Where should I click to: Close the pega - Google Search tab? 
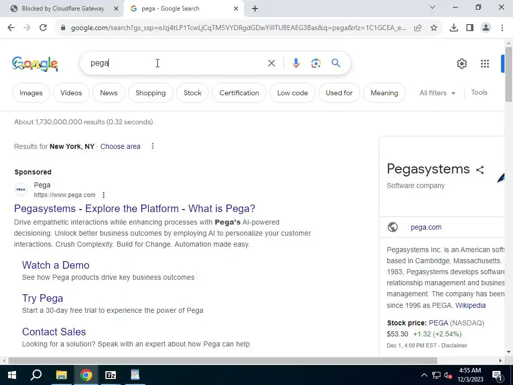coord(236,9)
